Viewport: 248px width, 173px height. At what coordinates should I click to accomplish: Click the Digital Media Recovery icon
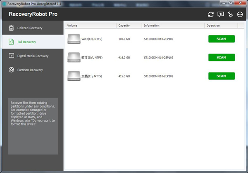pyautogui.click(x=11, y=56)
